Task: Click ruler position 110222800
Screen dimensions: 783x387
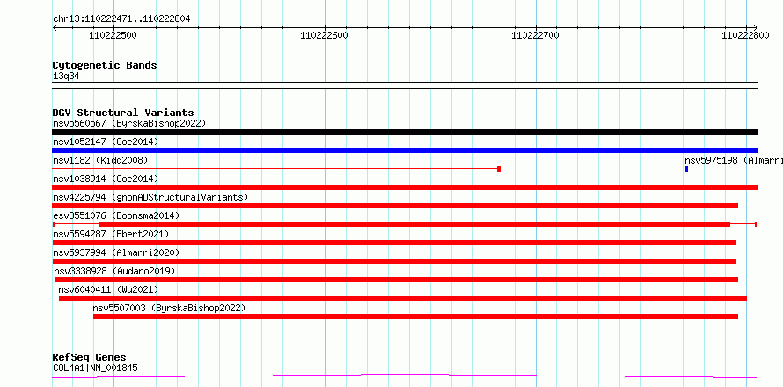Action: tap(745, 35)
